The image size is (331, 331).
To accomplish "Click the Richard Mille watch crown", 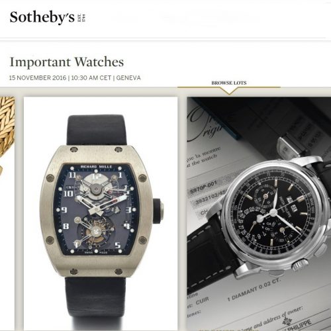I will tap(158, 211).
